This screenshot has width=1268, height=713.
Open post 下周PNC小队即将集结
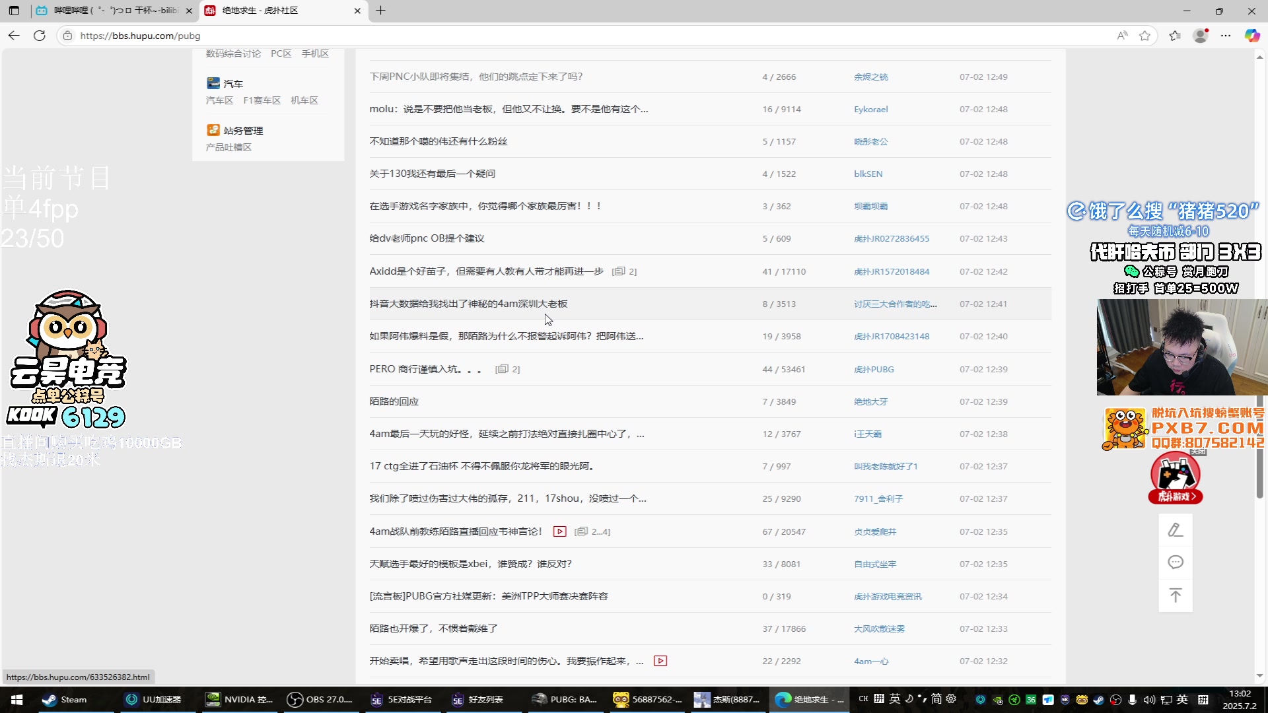475,77
